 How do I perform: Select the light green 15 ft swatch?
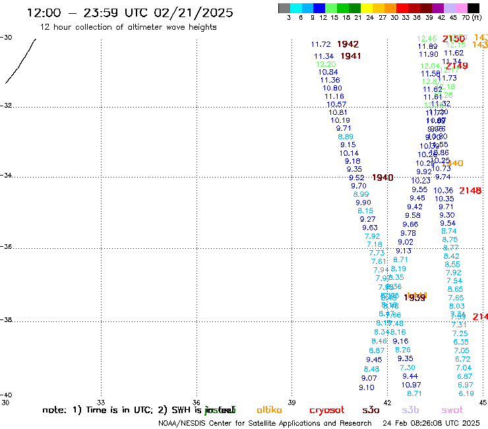332,9
